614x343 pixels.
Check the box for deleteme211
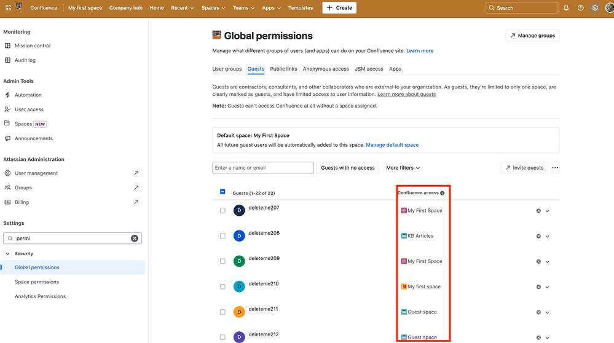click(222, 312)
